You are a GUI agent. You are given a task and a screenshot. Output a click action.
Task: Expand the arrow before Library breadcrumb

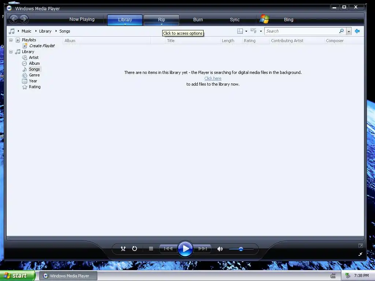36,31
